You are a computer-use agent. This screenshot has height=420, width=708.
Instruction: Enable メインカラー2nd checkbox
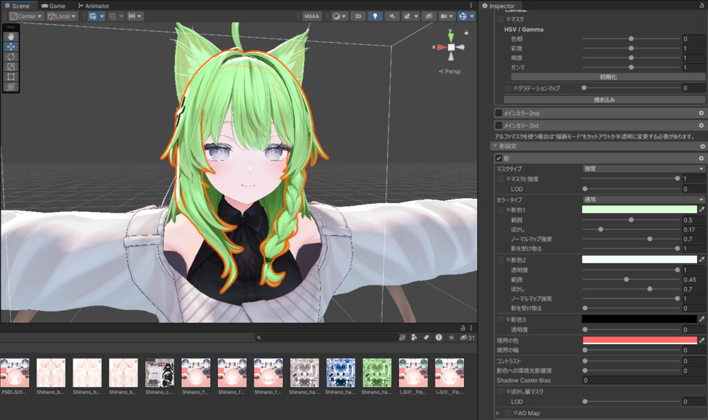pyautogui.click(x=499, y=113)
